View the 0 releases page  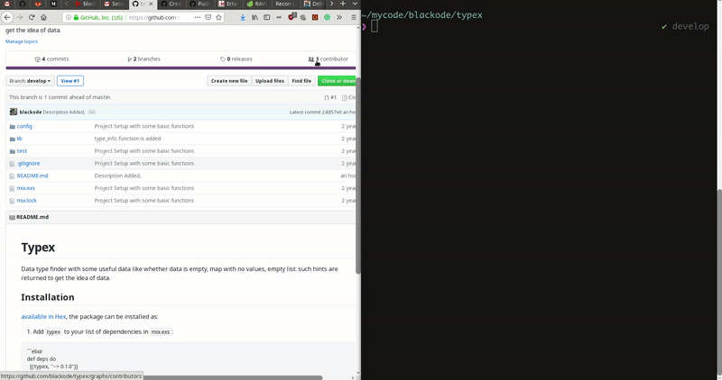click(236, 59)
